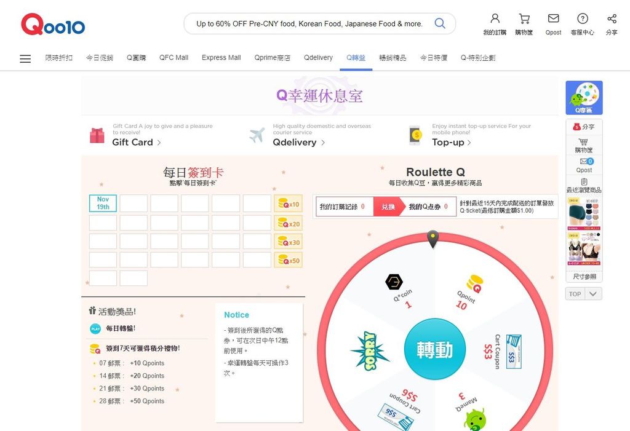Click into the search input field
This screenshot has width=630, height=431.
pyautogui.click(x=309, y=24)
